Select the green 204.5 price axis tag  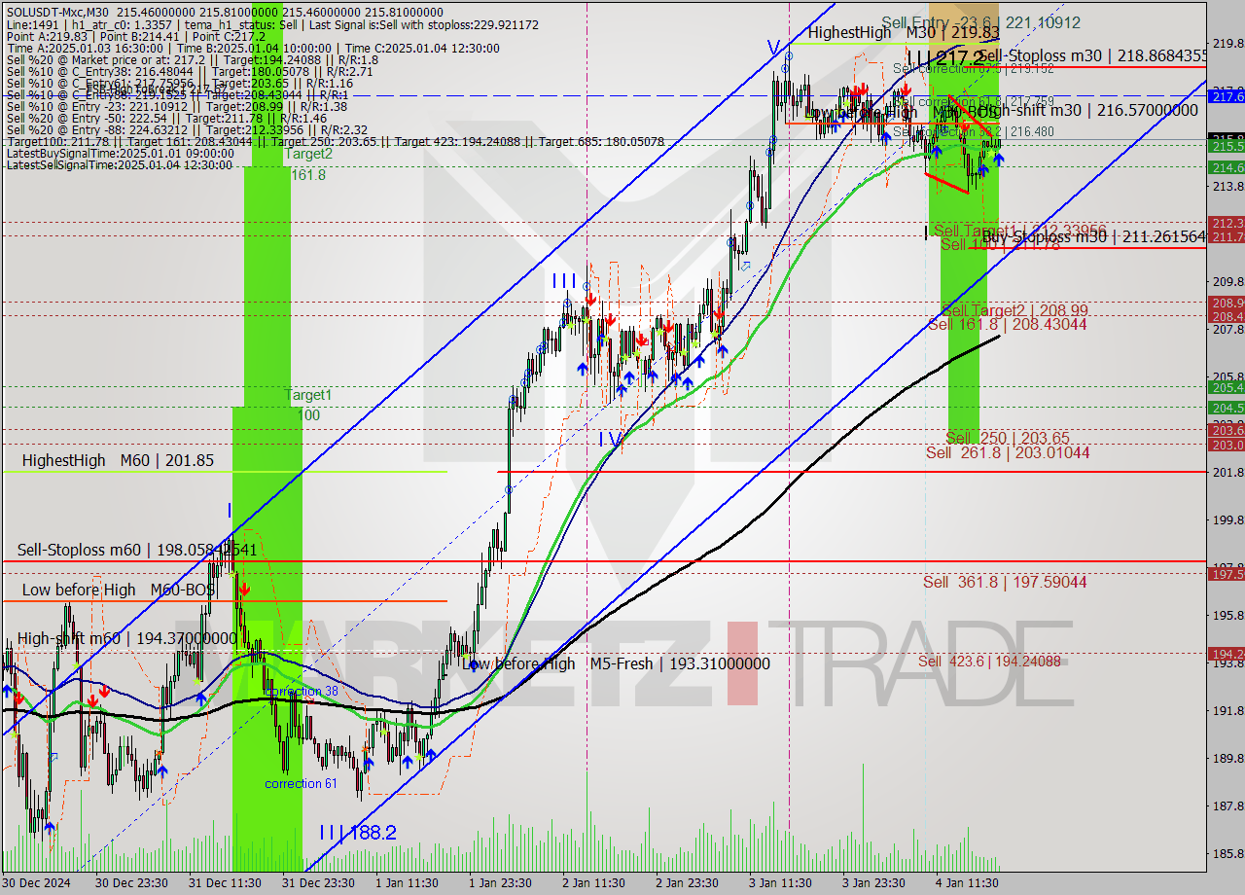[x=1227, y=408]
